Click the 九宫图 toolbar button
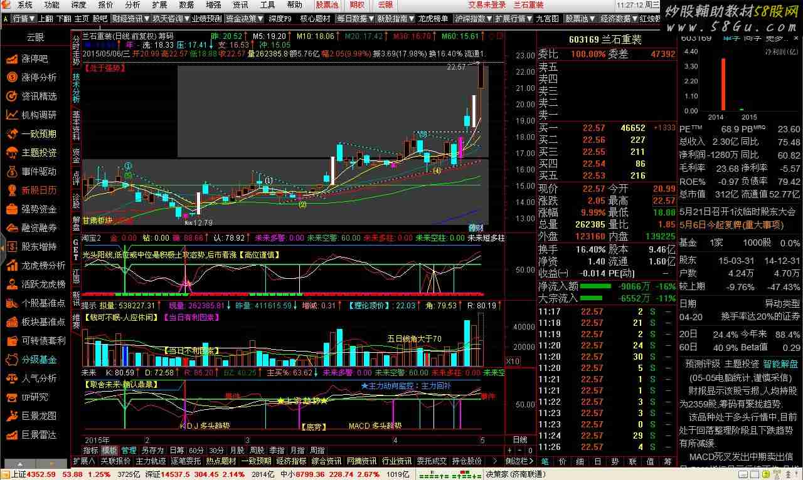 point(548,19)
